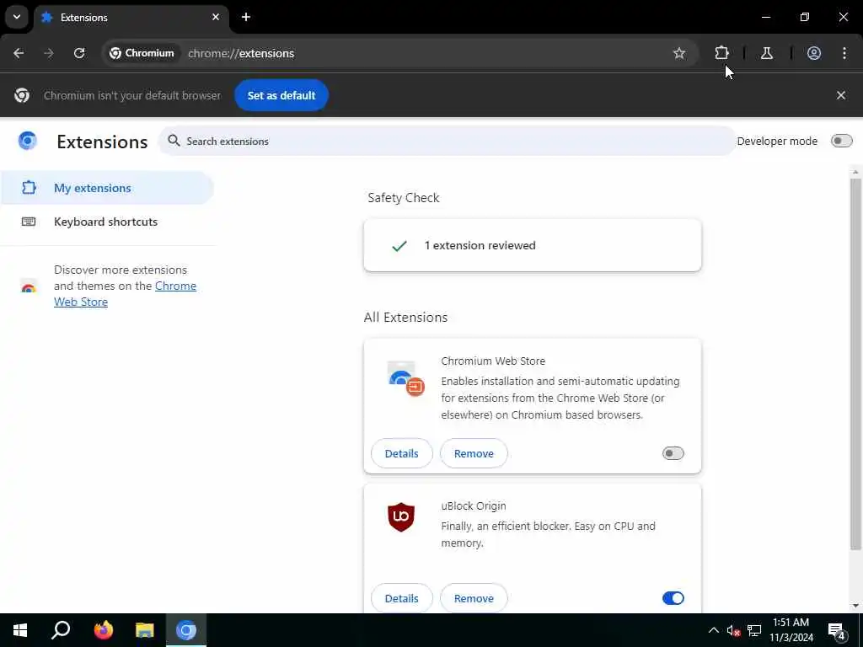
Task: Open Windows taskbar search
Action: tap(61, 630)
